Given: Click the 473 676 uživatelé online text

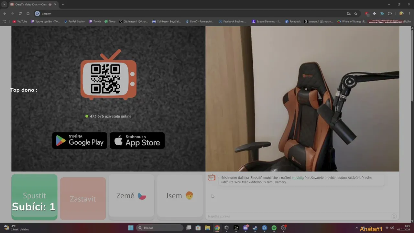Looking at the screenshot, I should (111, 116).
